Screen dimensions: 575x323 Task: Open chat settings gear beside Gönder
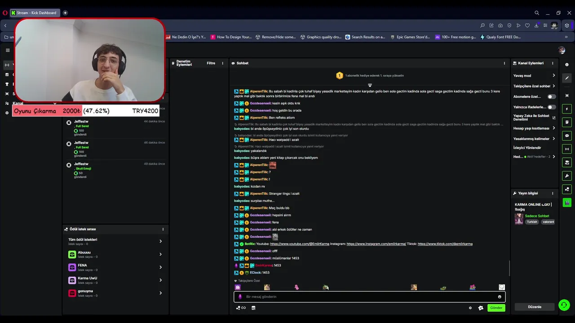pos(470,308)
